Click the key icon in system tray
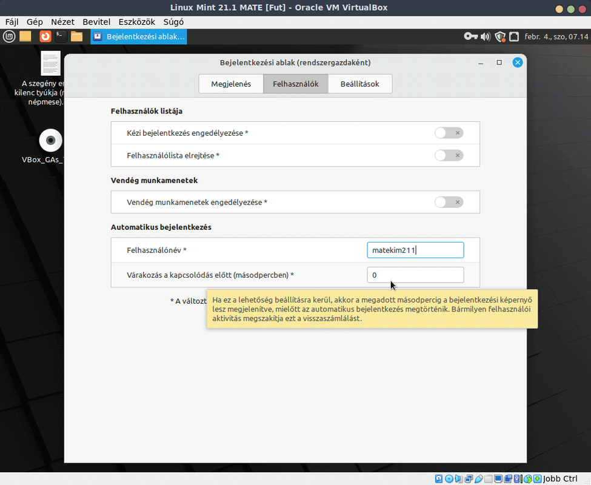Viewport: 591px width, 485px height. coord(471,36)
